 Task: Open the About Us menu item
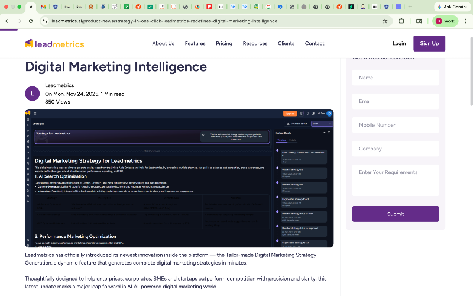(x=163, y=43)
